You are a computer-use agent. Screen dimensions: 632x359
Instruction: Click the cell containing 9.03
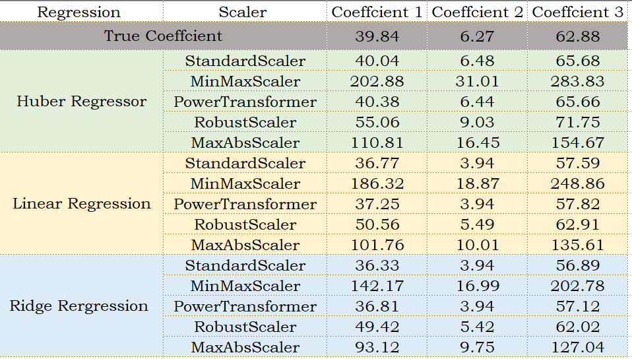click(478, 123)
